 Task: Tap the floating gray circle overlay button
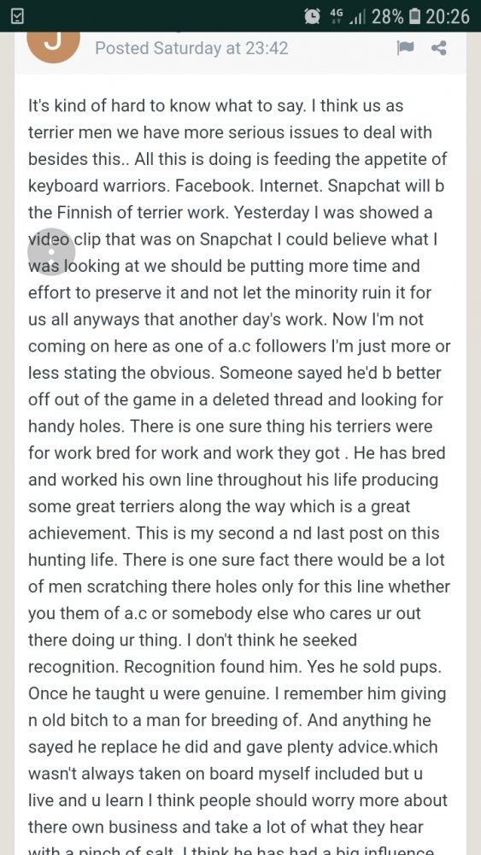coord(51,252)
